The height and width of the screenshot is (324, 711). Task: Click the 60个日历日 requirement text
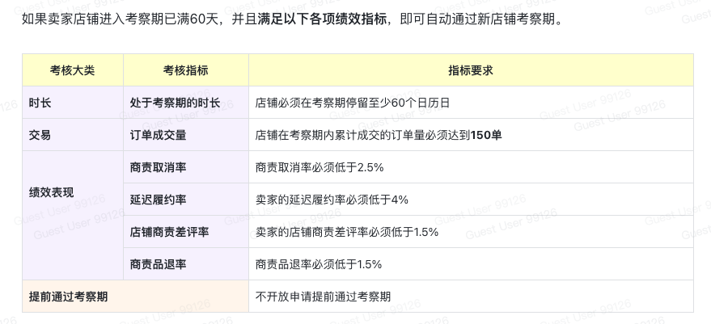pyautogui.click(x=421, y=103)
